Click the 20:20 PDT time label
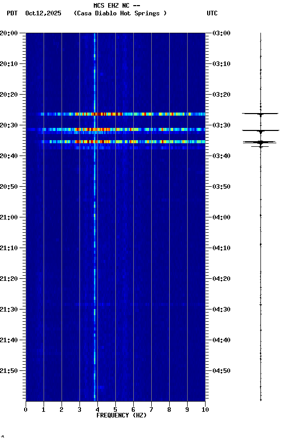Viewport: 283px width, 442px height. [9, 95]
